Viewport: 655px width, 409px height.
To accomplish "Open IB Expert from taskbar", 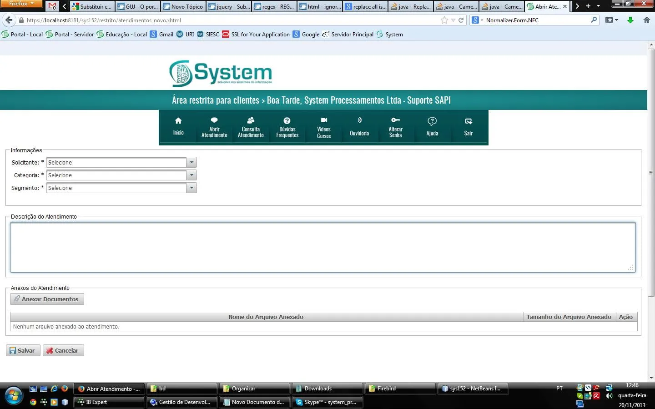I will [x=109, y=402].
